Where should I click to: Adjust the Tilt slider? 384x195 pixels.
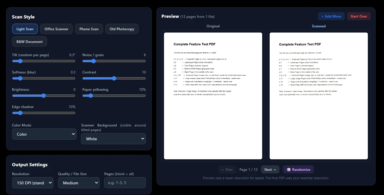pos(44,61)
